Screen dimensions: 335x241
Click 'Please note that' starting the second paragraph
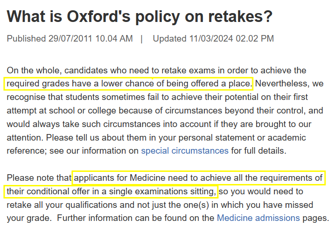[x=39, y=178]
